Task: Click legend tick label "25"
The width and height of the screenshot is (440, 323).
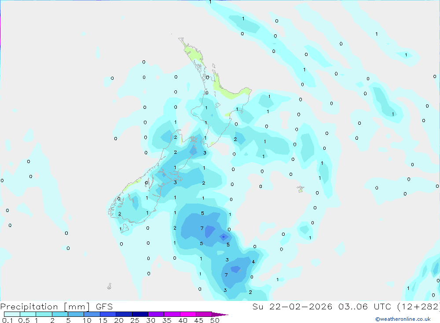Action: pos(135,320)
